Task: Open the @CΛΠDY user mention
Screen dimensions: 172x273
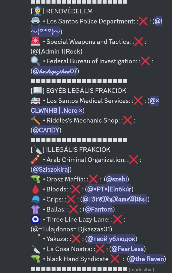Action: tap(46, 130)
